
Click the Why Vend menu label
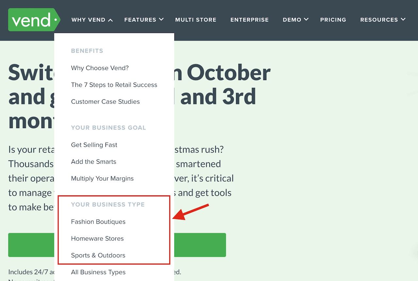click(88, 20)
